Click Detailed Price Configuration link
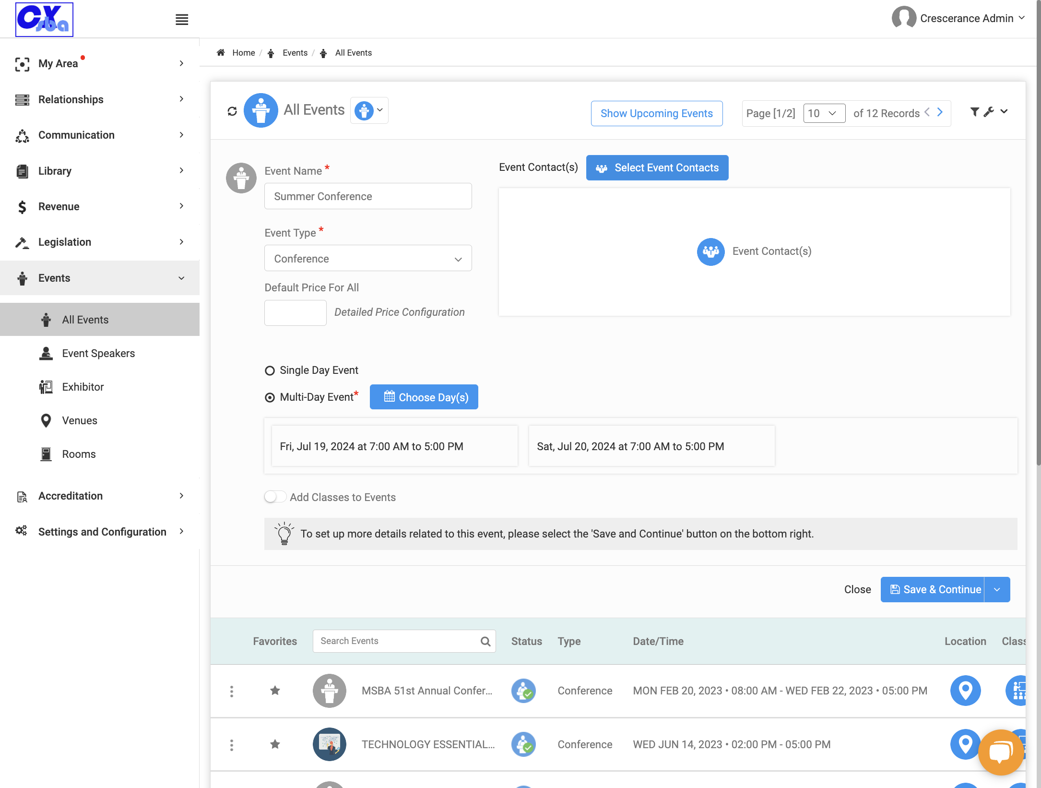The width and height of the screenshot is (1041, 788). coord(400,312)
